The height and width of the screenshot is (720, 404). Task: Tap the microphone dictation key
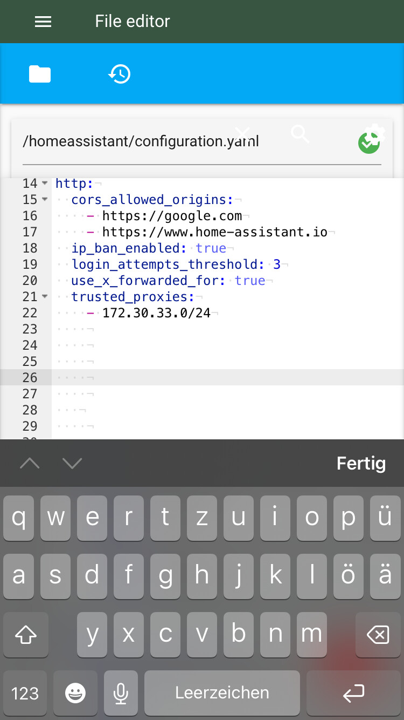121,693
